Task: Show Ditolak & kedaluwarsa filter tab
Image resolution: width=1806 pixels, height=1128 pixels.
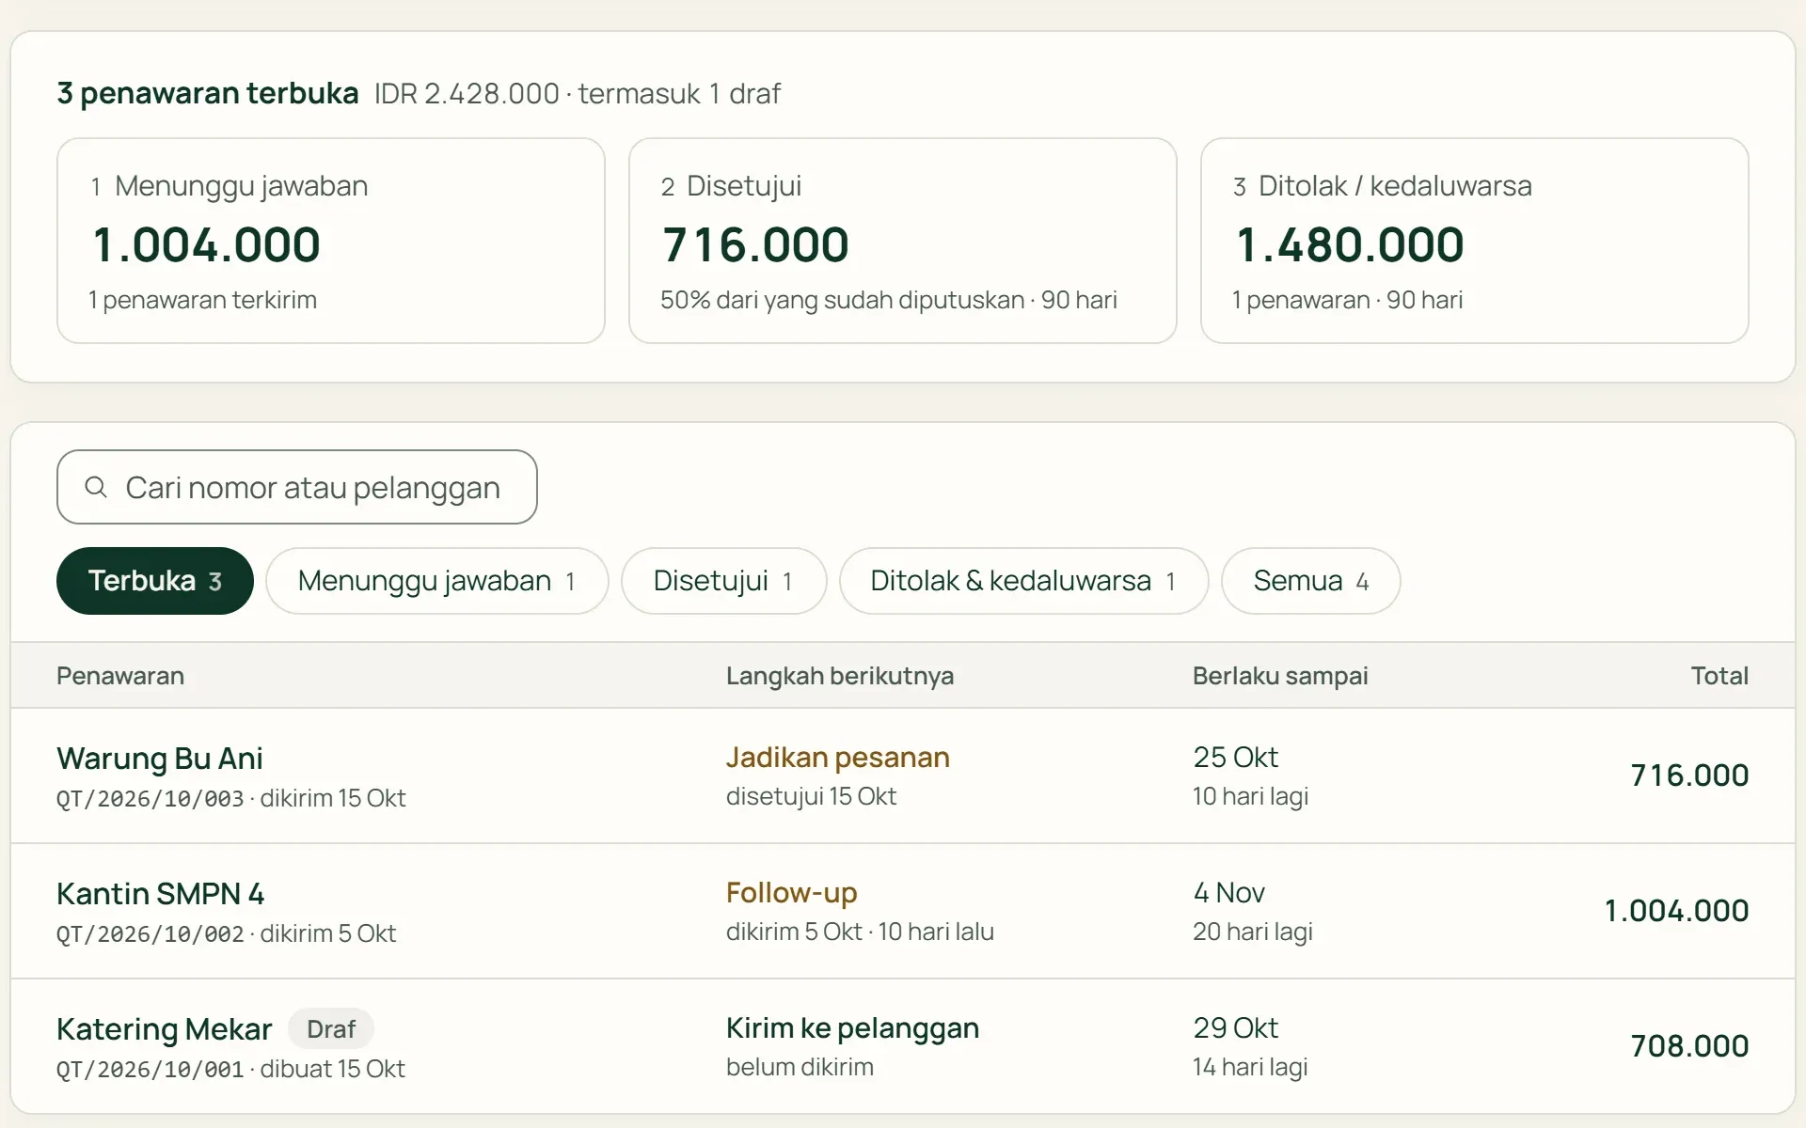Action: (x=1024, y=581)
